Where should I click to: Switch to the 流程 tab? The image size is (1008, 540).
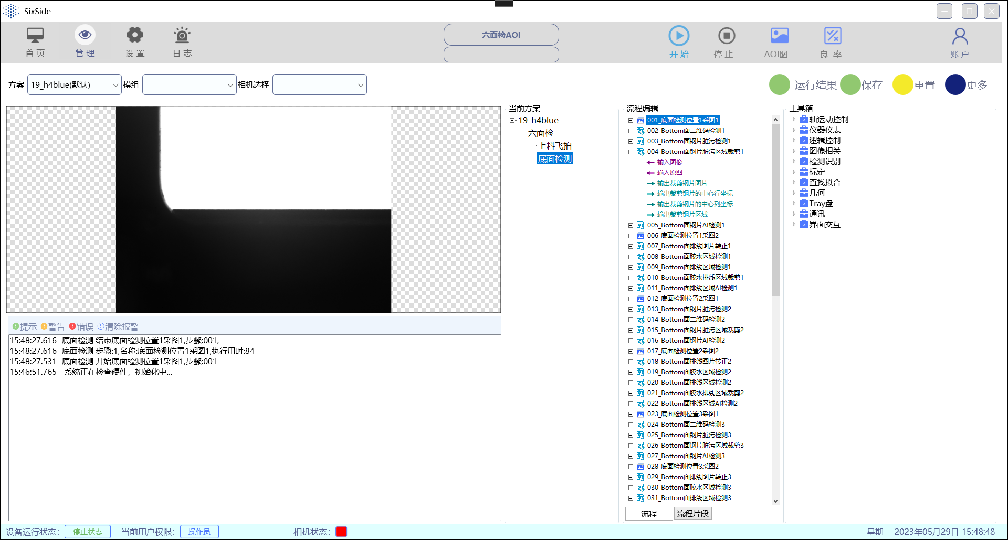click(649, 514)
